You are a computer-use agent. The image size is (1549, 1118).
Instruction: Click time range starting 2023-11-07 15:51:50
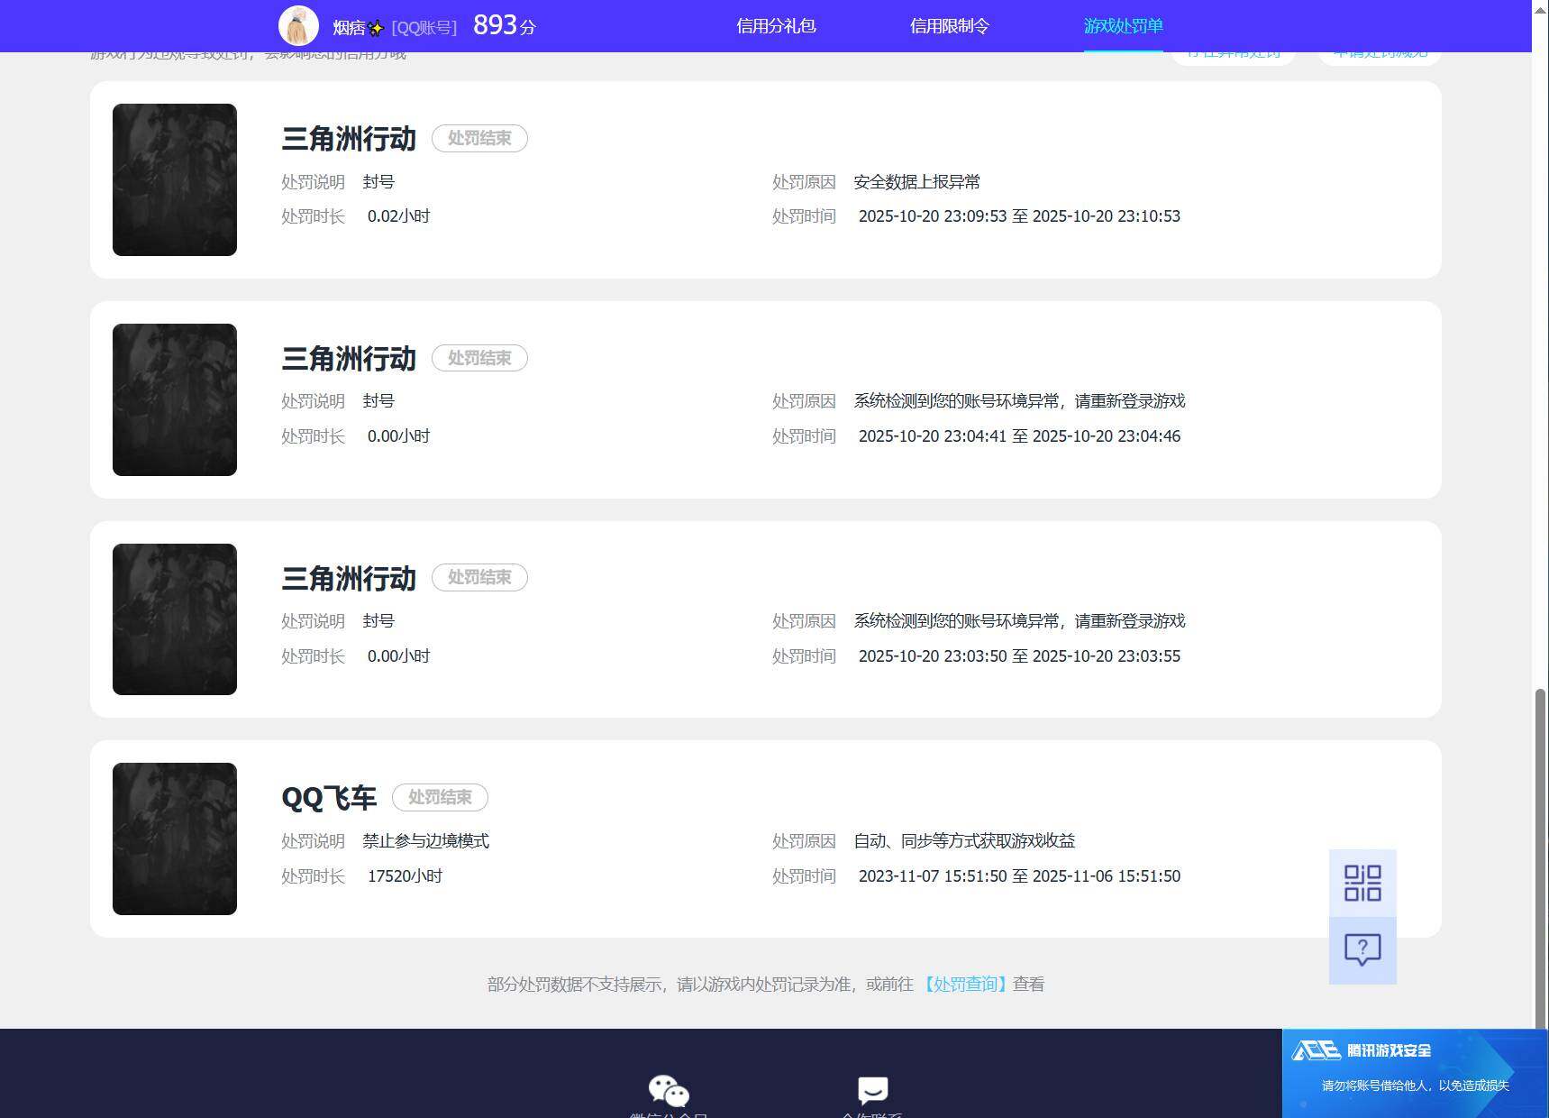click(x=1019, y=876)
